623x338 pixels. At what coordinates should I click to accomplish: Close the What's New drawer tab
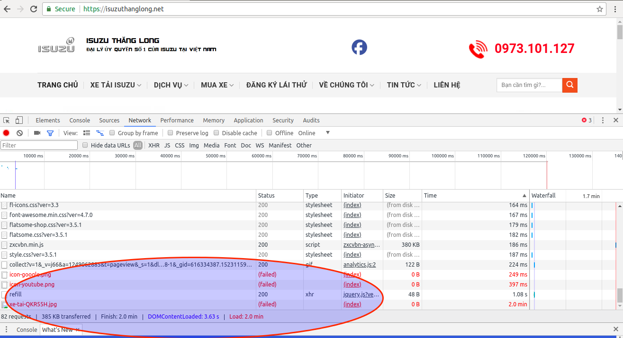coord(78,329)
